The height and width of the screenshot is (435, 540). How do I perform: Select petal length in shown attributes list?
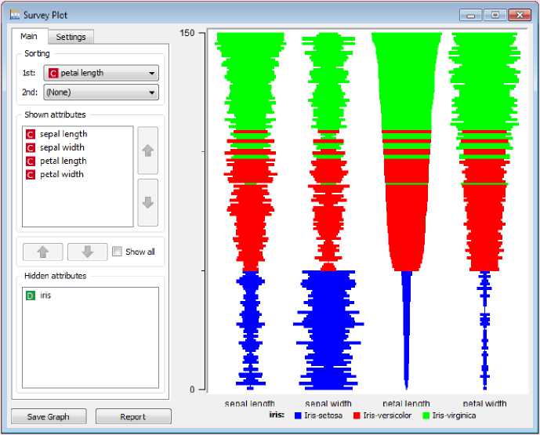coord(63,161)
